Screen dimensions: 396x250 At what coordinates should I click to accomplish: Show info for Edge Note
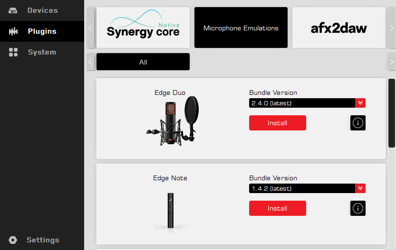coord(358,208)
